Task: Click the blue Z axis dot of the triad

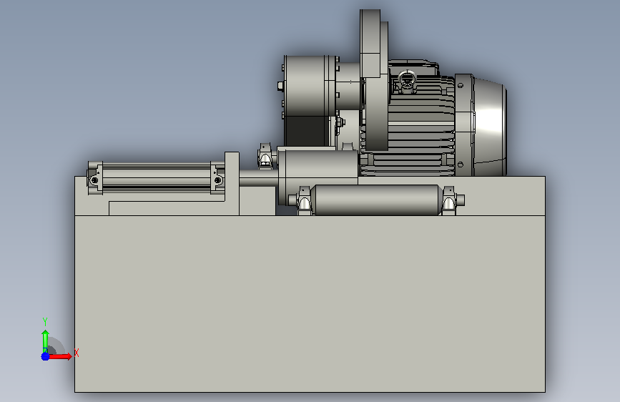Action: [45, 356]
